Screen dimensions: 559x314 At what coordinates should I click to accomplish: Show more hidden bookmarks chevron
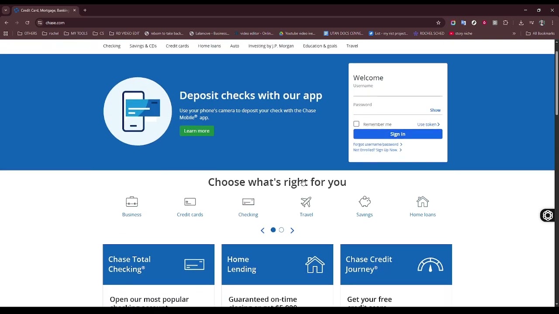(x=514, y=34)
